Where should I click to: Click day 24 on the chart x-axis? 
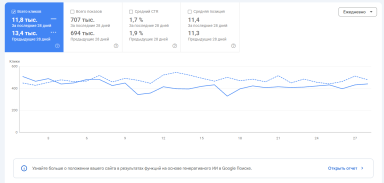point(316,138)
